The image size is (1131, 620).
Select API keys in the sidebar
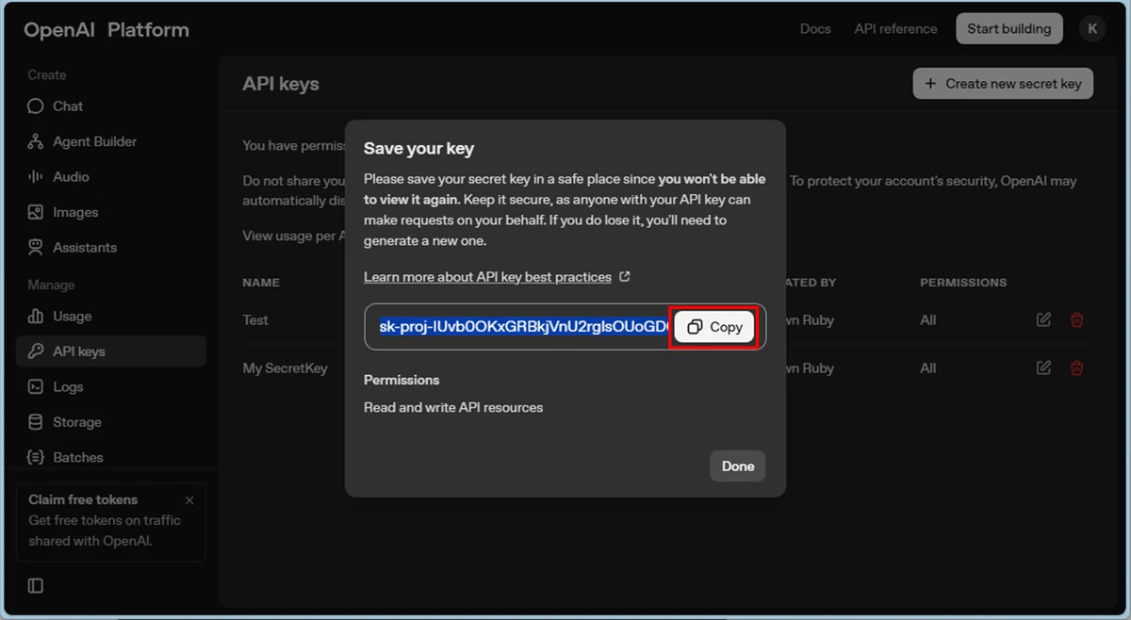111,351
